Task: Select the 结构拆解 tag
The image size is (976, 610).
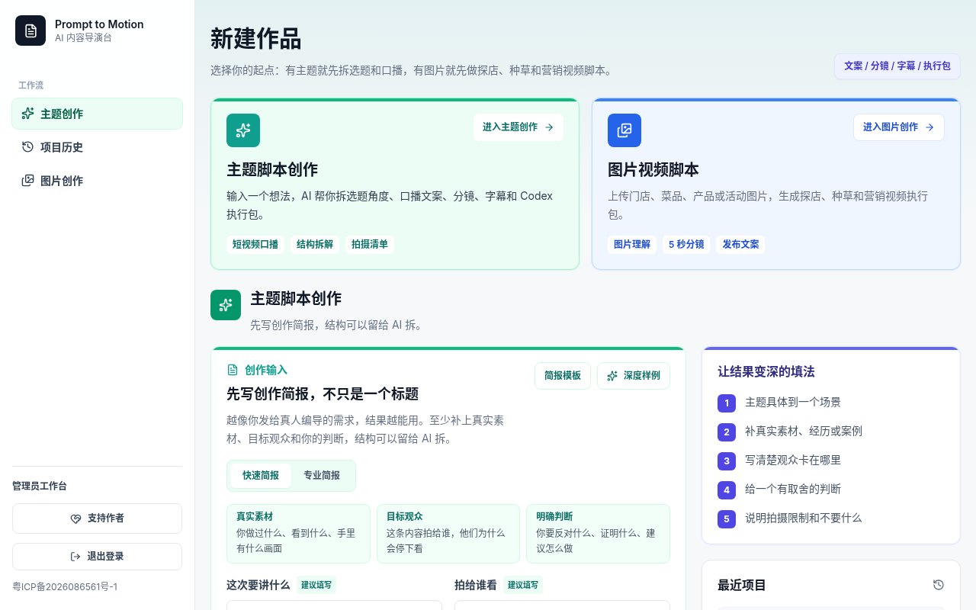Action: click(x=315, y=244)
